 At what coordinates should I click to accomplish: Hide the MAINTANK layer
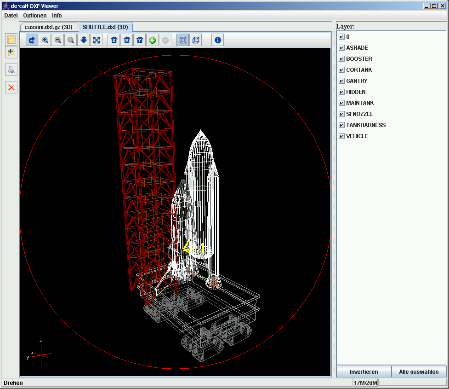click(341, 103)
